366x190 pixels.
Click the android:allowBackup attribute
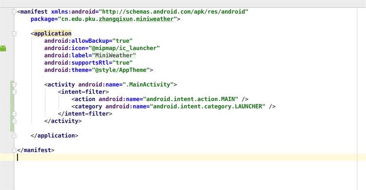pos(77,41)
